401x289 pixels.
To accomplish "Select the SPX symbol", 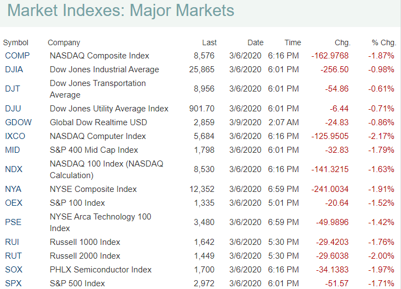I will pyautogui.click(x=13, y=283).
